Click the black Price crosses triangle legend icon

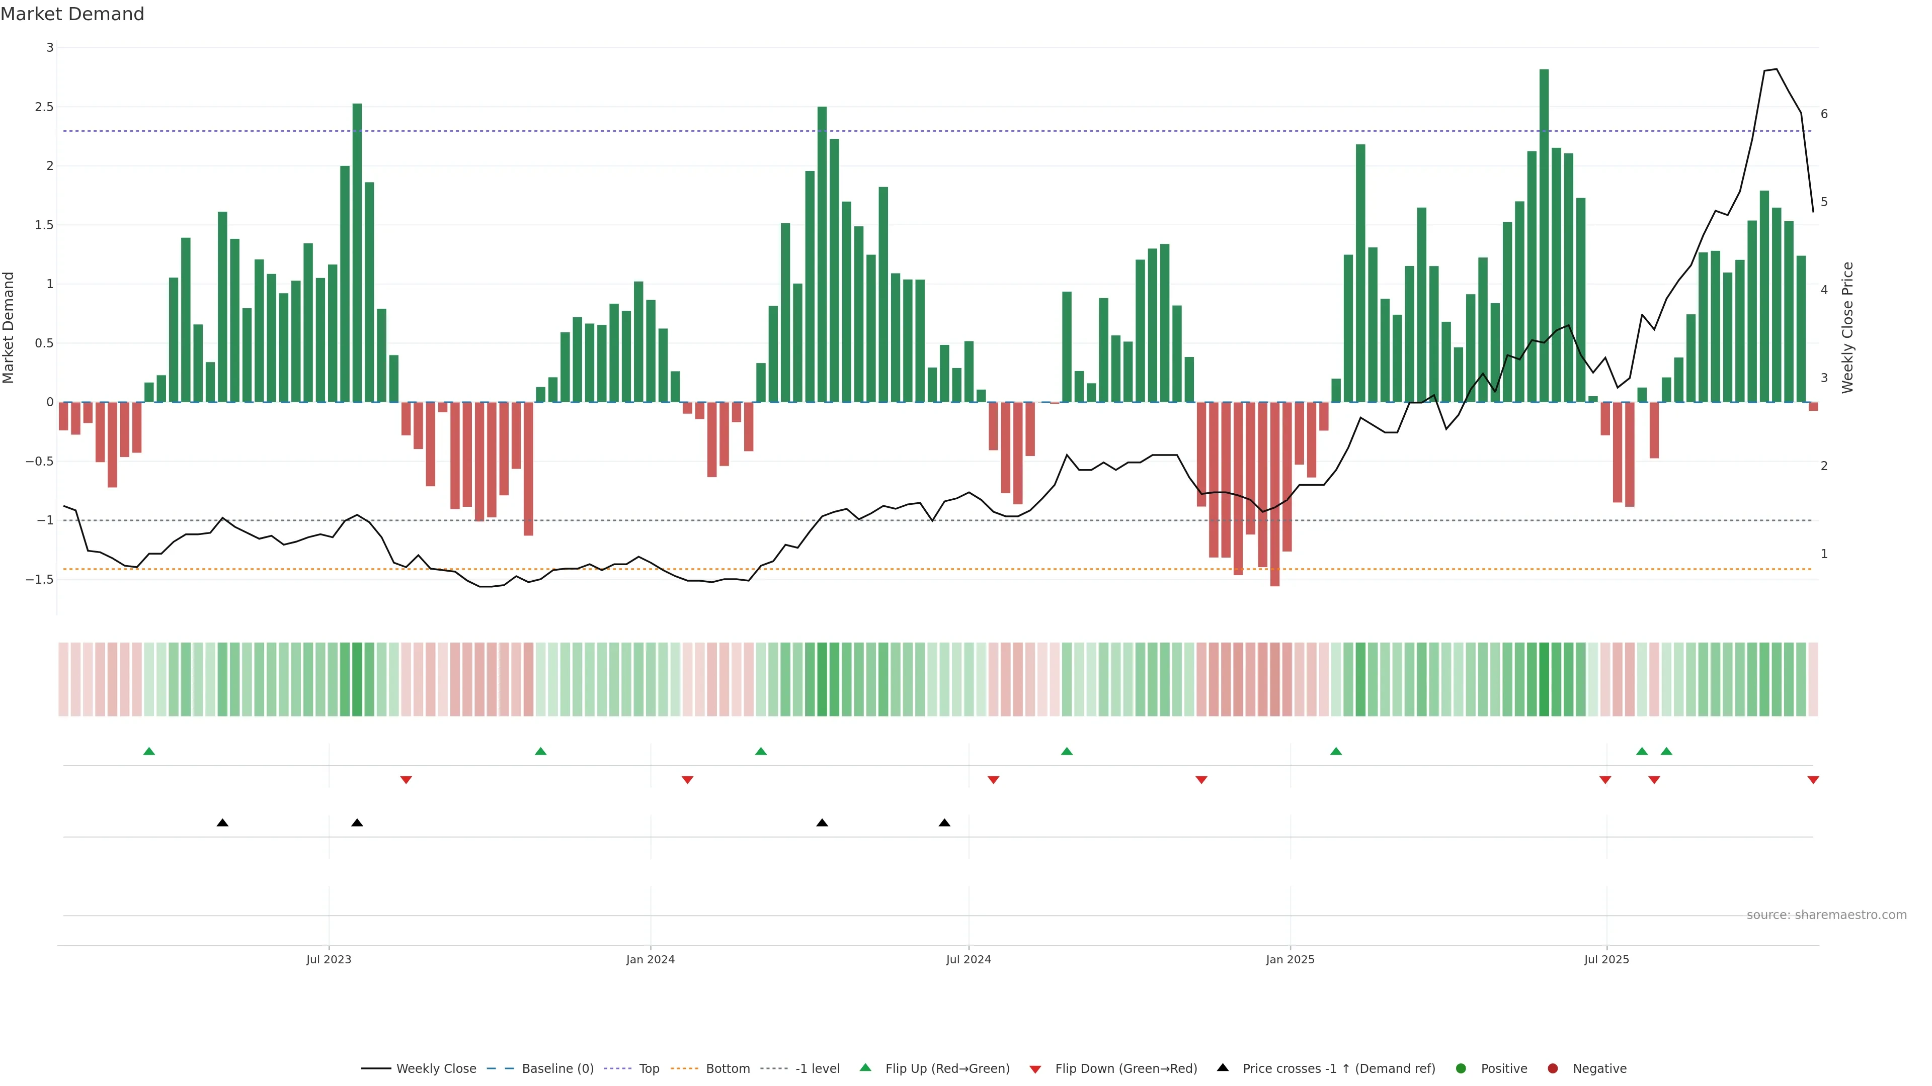click(1223, 1067)
